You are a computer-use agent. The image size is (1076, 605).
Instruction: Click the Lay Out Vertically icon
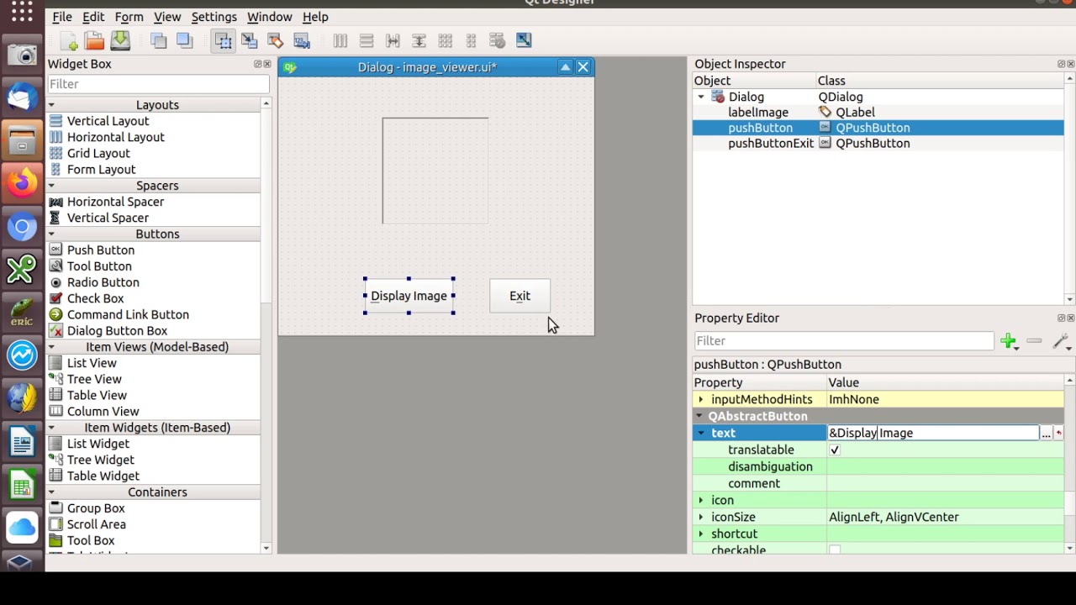coord(367,40)
